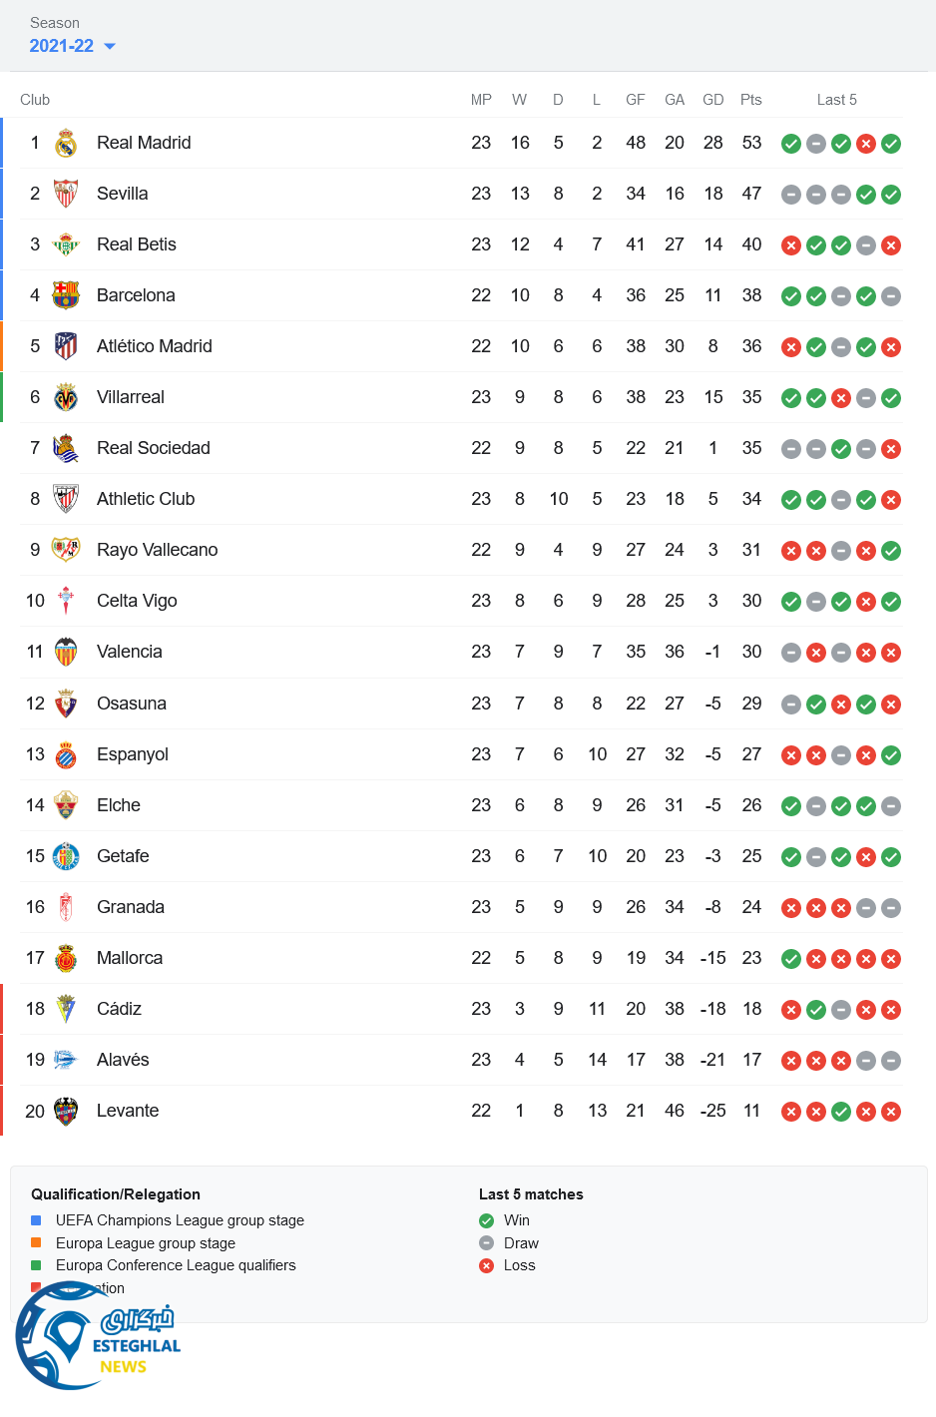Click the blue Champions League legend swatch

pos(36,1220)
